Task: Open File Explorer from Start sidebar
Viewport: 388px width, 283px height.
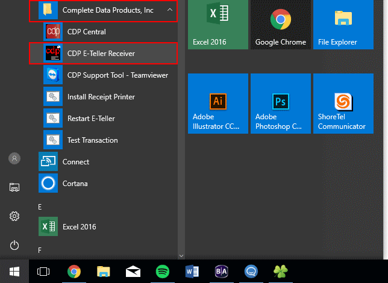Action: click(x=14, y=187)
